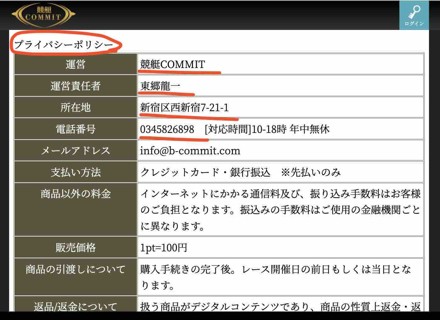Viewport: 440px width, 320px height.
Task: Select the 運営責任者 table row
Action: (76, 86)
